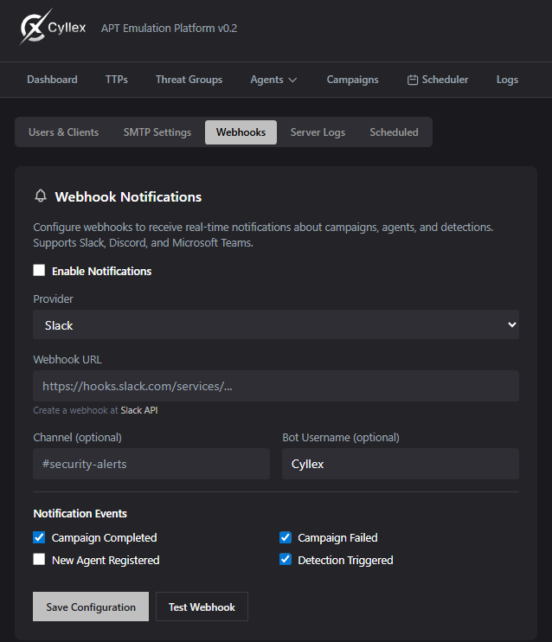Uncheck Detection Triggered event

tap(286, 559)
